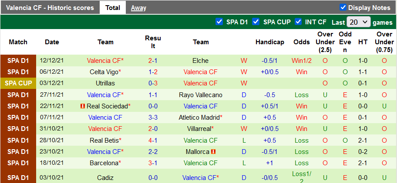Select the SPA CUP league label cell
397x183 pixels.
18,83
